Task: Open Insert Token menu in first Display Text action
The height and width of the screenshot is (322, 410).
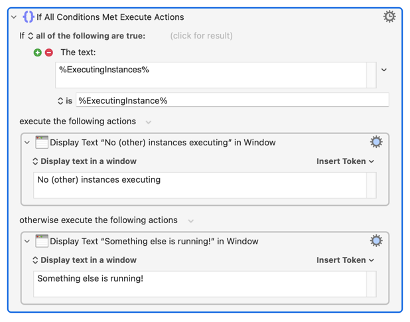Action: (x=345, y=161)
